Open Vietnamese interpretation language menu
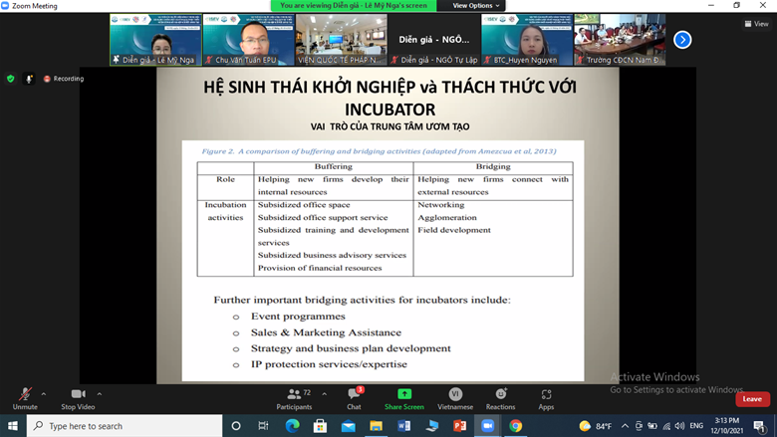The height and width of the screenshot is (437, 777). coord(455,397)
